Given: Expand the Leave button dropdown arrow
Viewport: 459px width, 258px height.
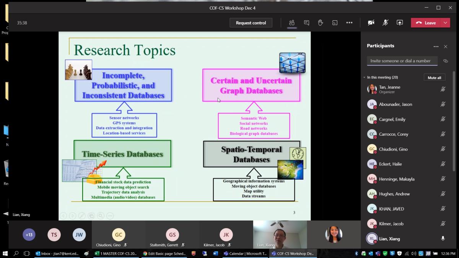Looking at the screenshot, I should pos(445,23).
